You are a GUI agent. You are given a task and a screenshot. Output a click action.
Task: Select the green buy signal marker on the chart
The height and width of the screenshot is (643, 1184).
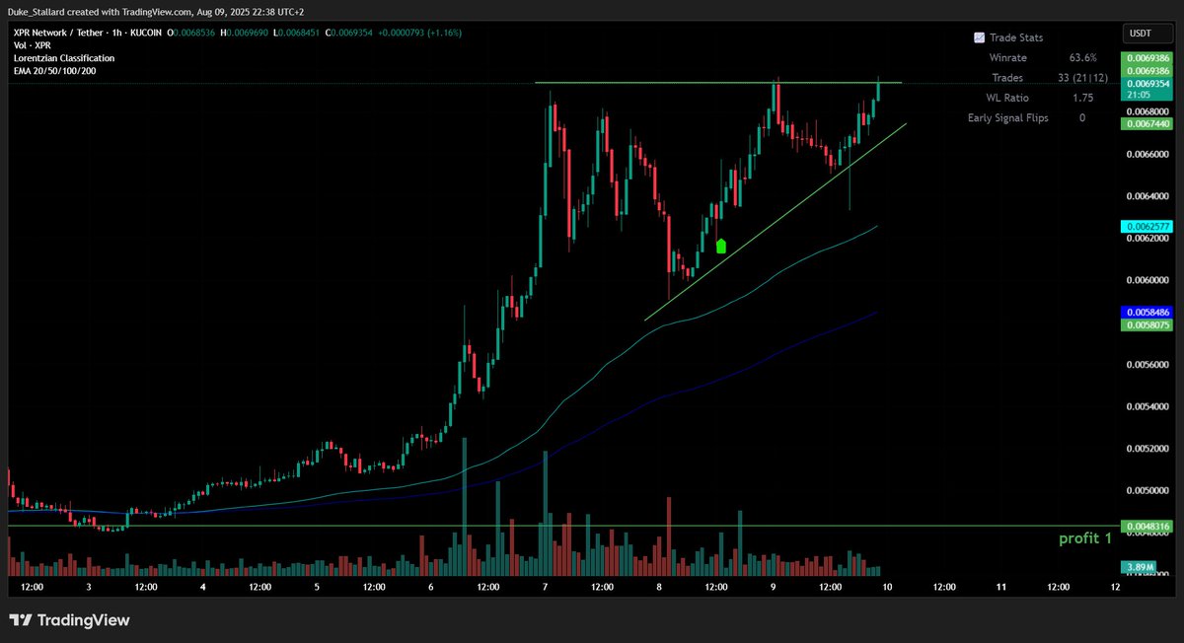point(720,246)
